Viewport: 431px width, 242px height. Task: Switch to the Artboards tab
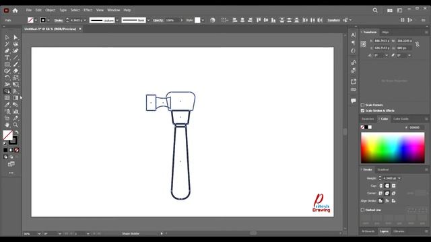pyautogui.click(x=368, y=231)
